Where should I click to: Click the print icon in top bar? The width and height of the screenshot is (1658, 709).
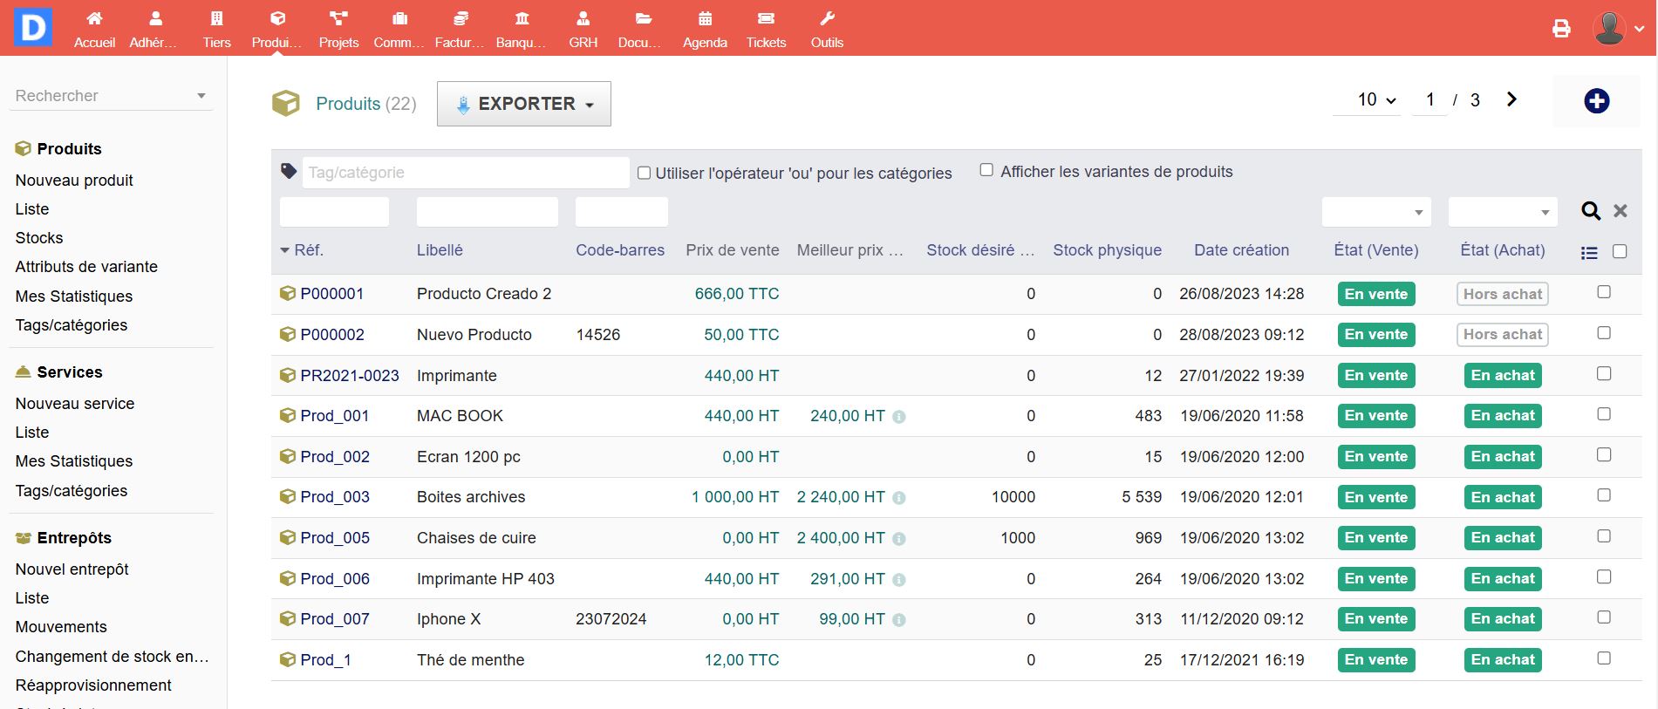(x=1561, y=29)
